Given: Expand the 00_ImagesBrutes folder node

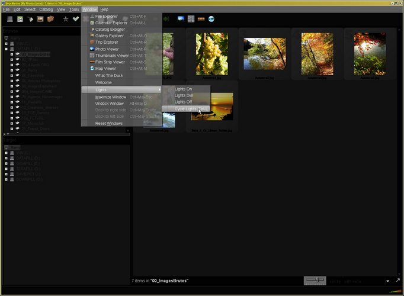Looking at the screenshot, I should click(x=11, y=54).
